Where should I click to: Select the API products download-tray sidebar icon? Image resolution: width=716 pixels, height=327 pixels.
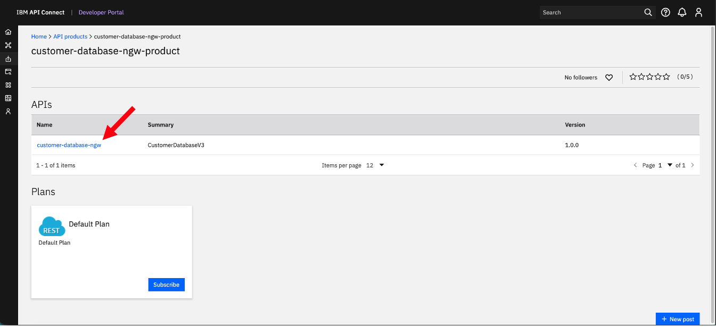point(8,58)
